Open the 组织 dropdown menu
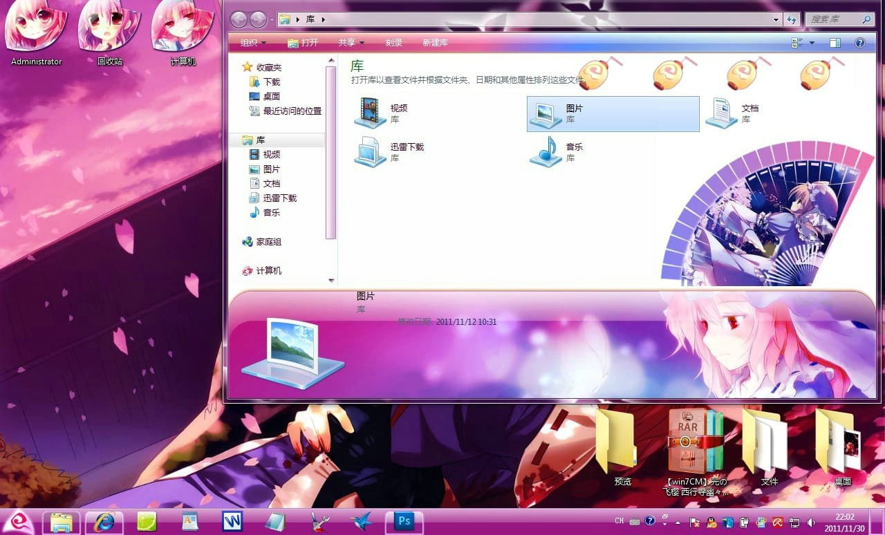Image resolution: width=885 pixels, height=535 pixels. pos(250,42)
